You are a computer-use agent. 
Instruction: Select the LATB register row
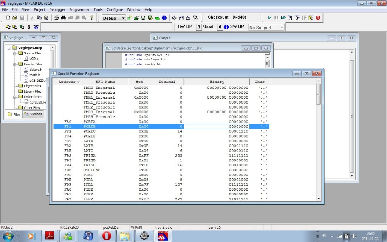(161, 146)
